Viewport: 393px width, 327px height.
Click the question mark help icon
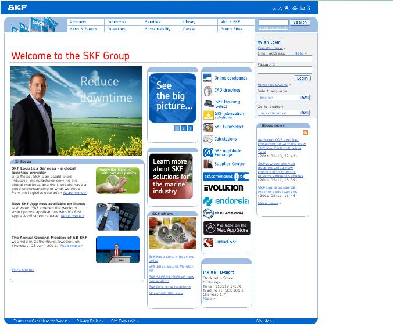click(x=309, y=8)
